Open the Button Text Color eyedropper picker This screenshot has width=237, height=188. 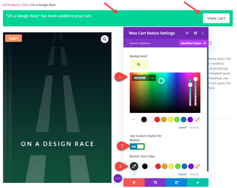[134, 166]
